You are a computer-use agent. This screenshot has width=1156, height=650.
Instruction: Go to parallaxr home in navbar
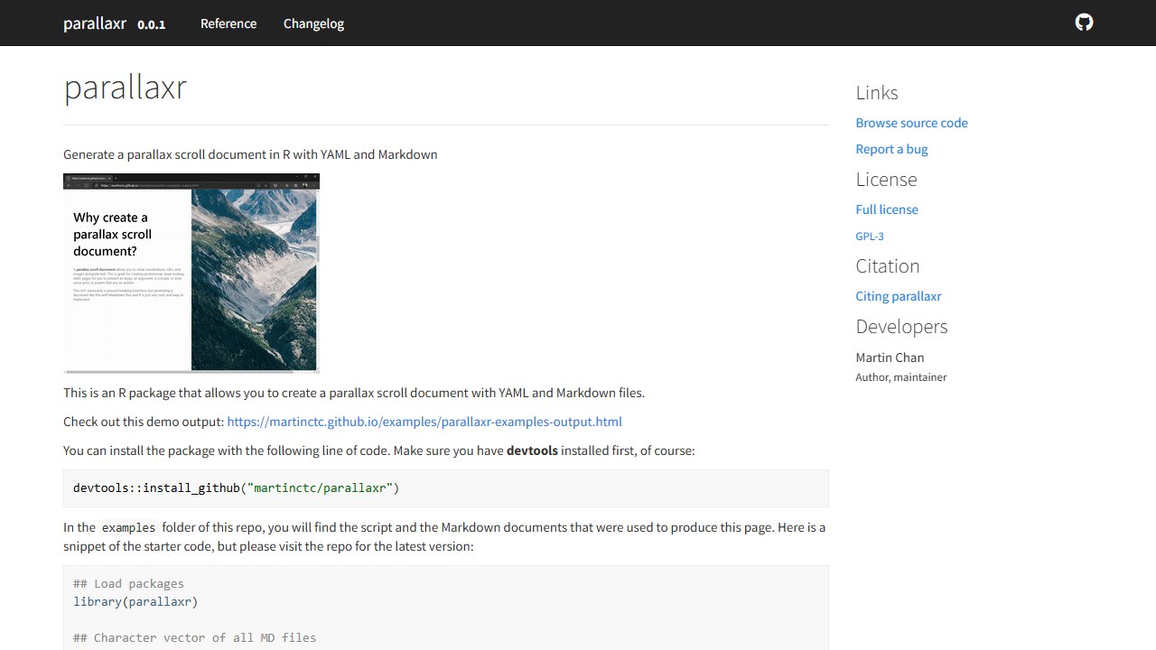95,23
